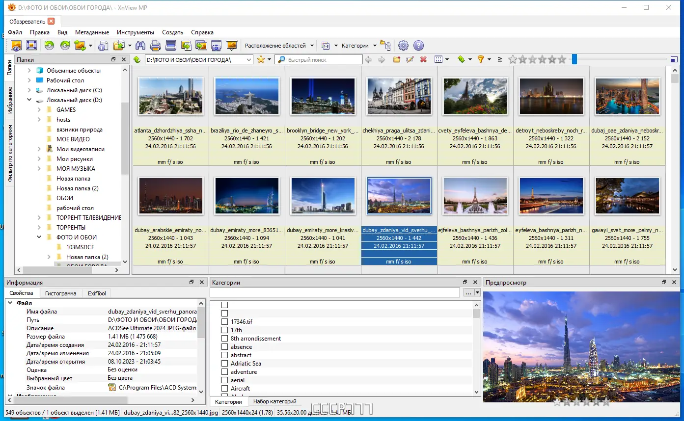This screenshot has width=684, height=421.
Task: Tick the 'adventure' category checkbox
Action: click(224, 372)
